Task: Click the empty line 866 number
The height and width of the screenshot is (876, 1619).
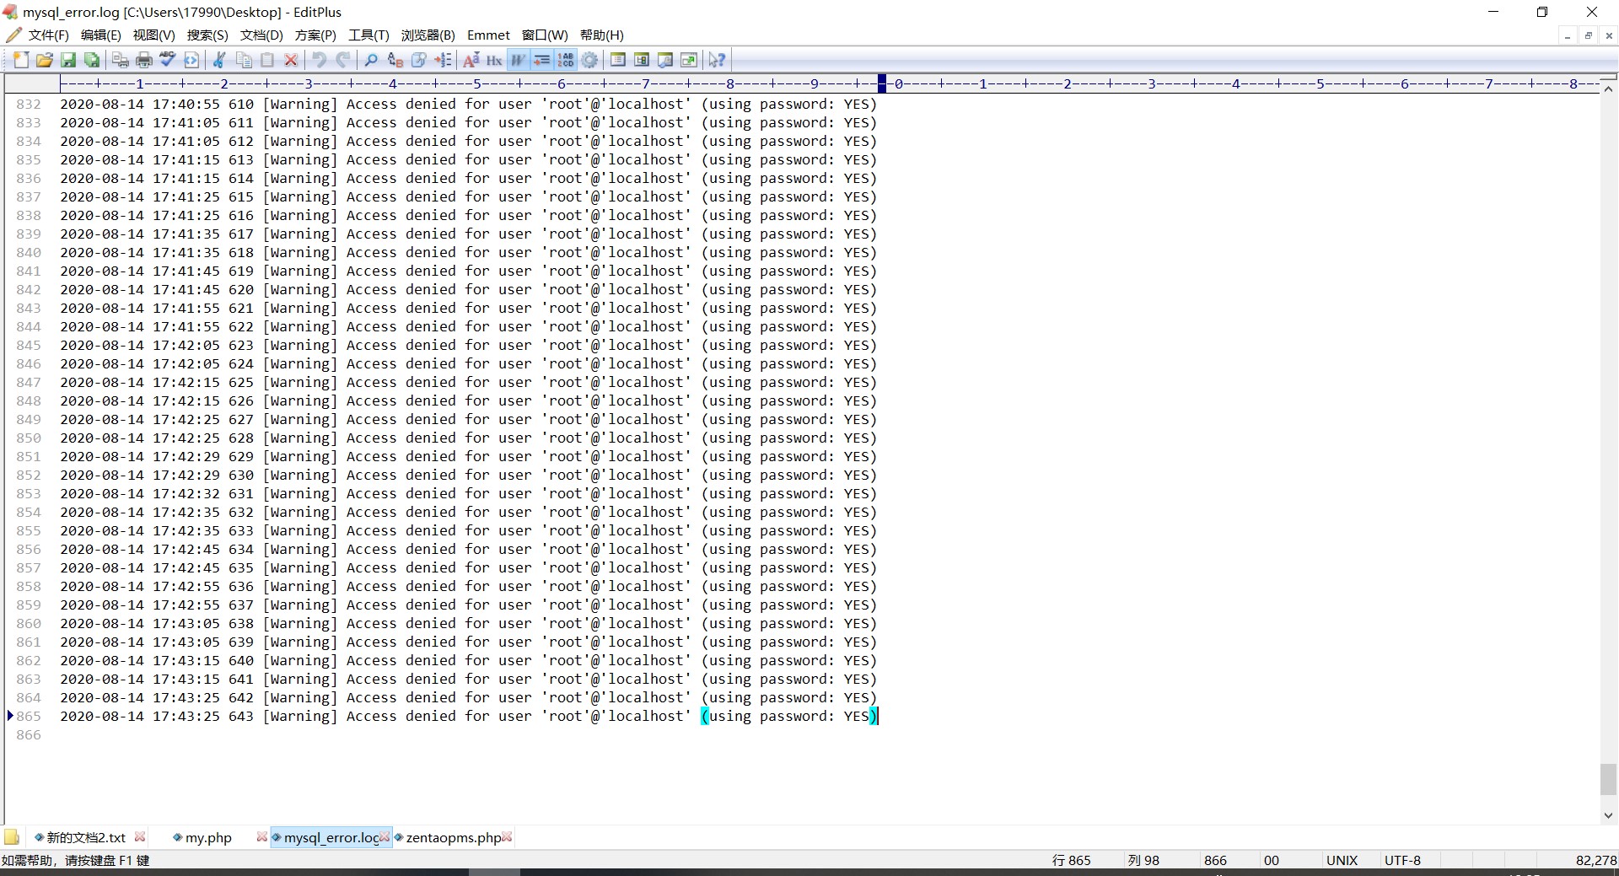Action: (29, 735)
